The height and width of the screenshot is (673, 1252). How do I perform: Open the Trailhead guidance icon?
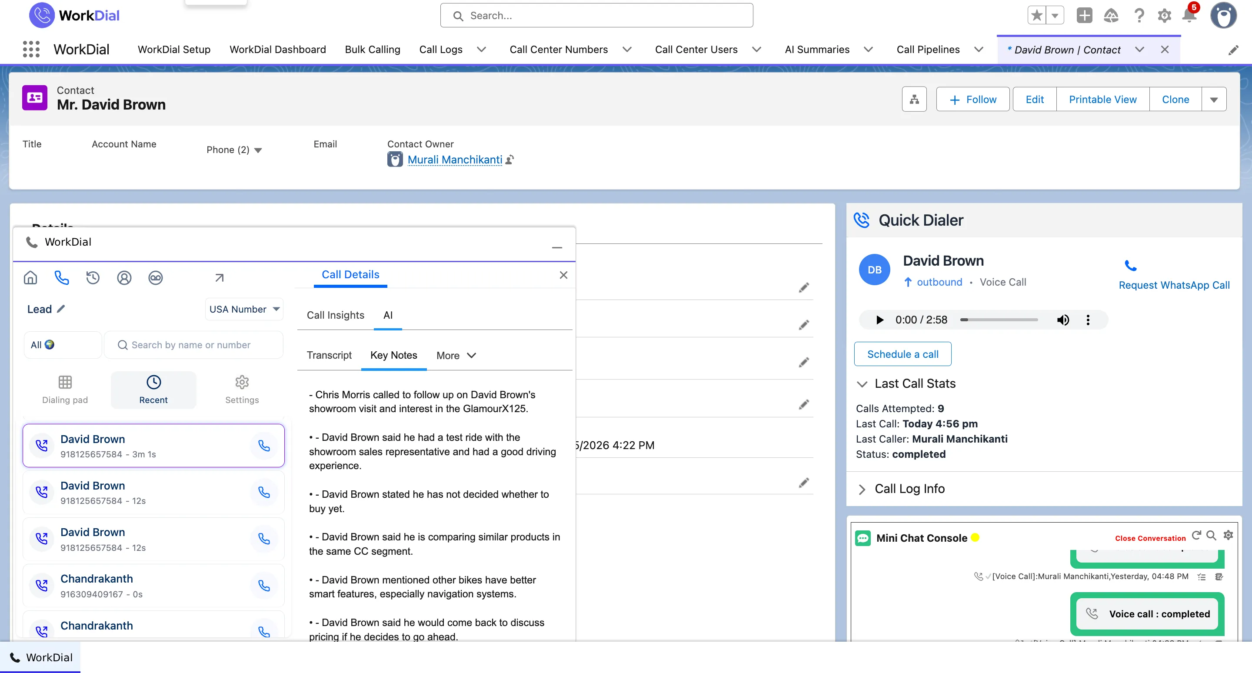1111,16
